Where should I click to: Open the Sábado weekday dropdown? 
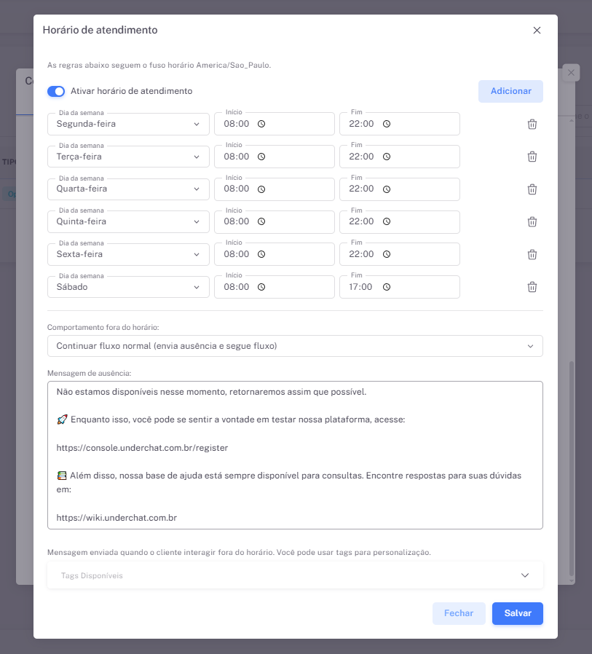128,287
